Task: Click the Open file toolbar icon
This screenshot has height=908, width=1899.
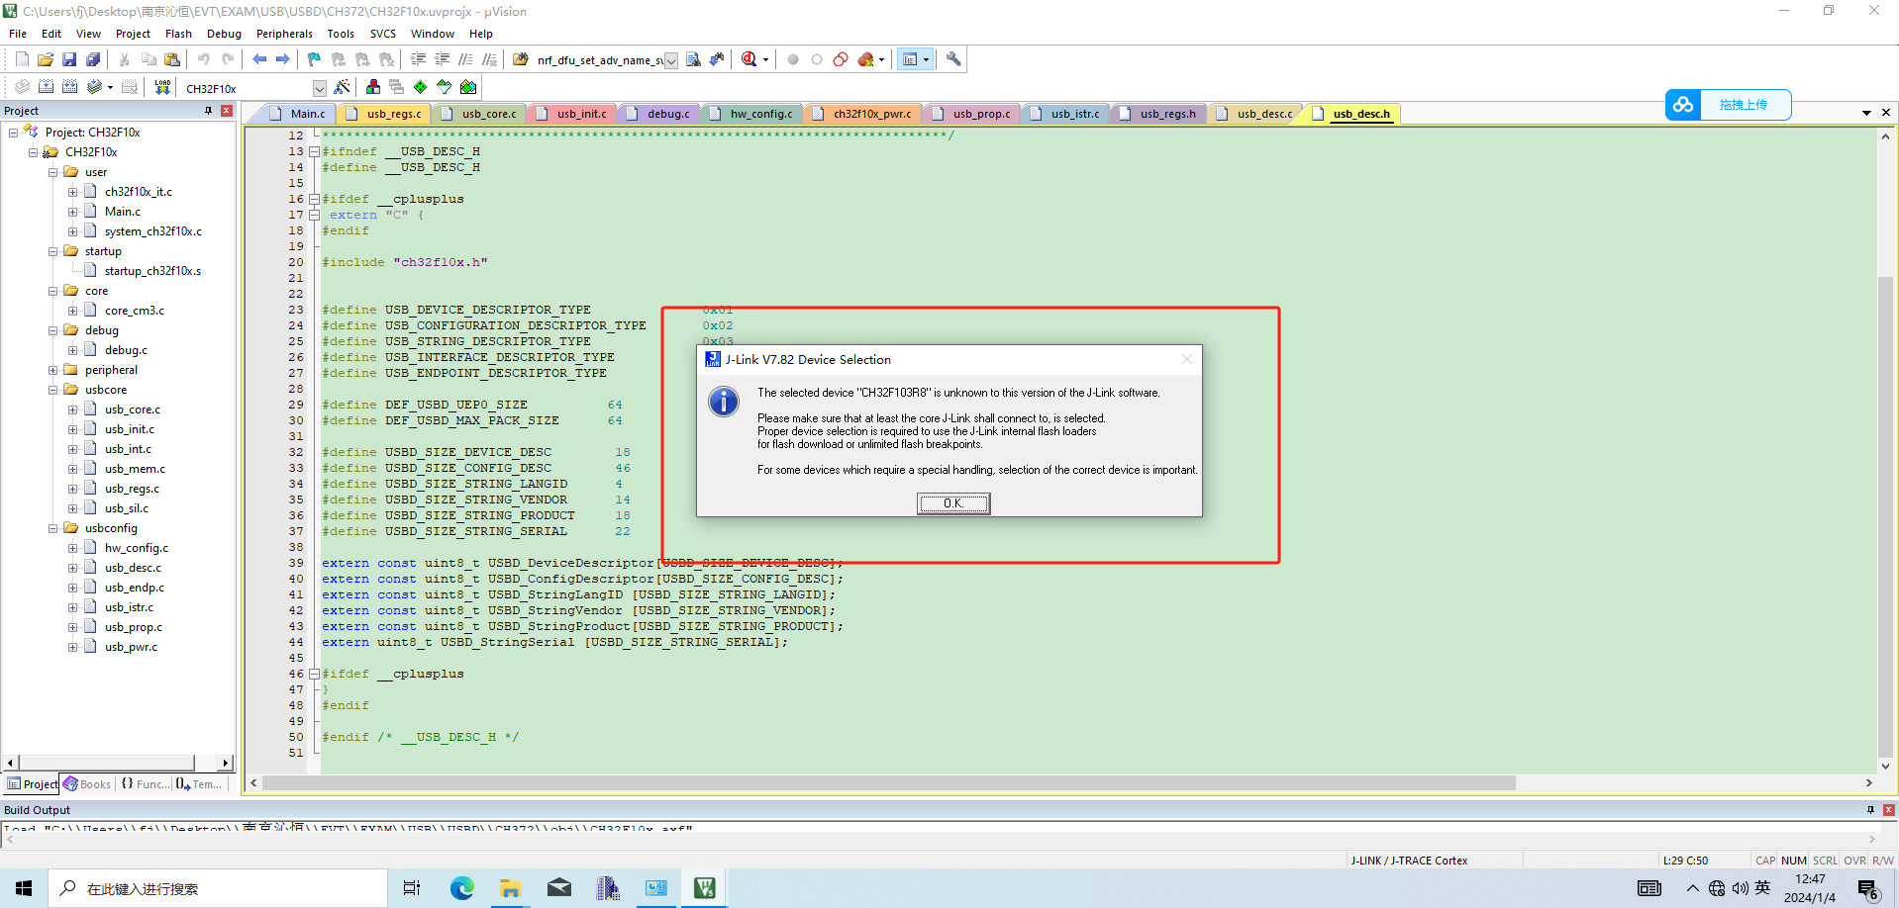Action: (x=46, y=59)
